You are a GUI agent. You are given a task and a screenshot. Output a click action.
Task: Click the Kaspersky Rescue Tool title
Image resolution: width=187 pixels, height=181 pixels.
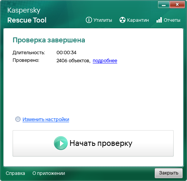click(x=27, y=15)
